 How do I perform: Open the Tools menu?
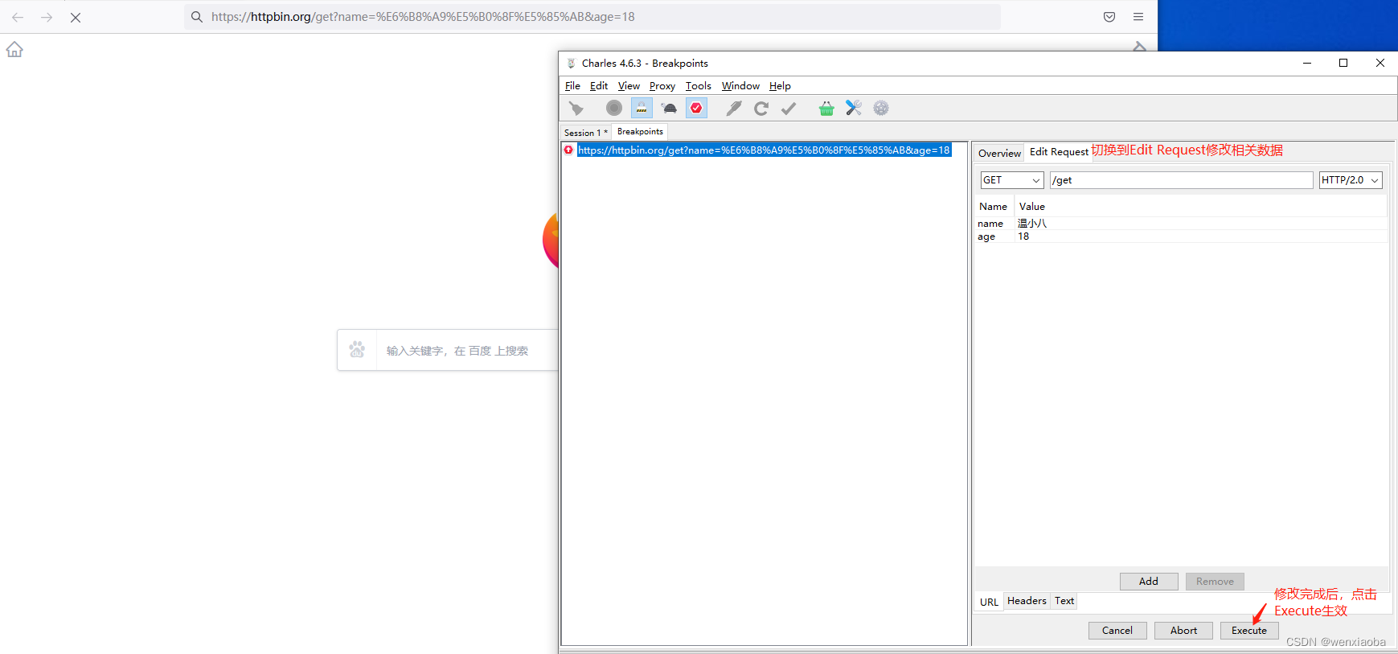pos(699,86)
